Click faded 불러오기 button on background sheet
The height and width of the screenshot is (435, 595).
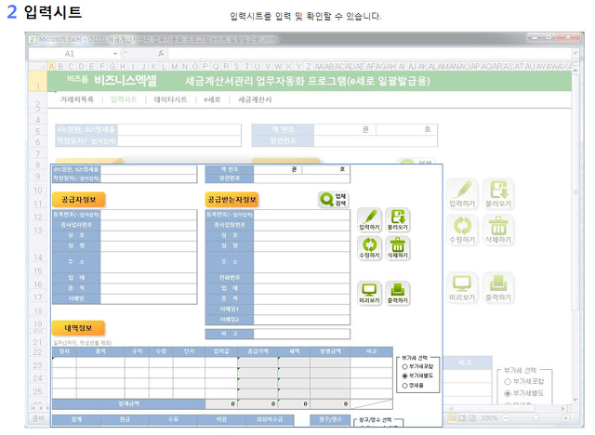pos(498,193)
